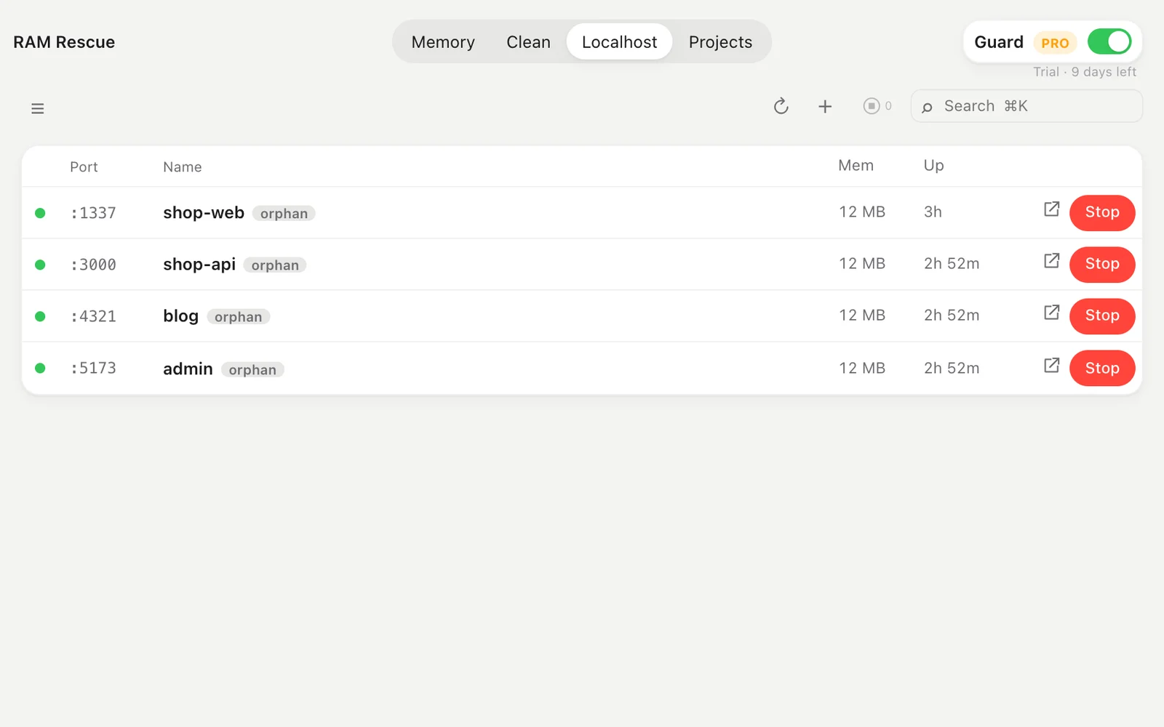1164x727 pixels.
Task: Stop the shop-web process
Action: 1102,212
